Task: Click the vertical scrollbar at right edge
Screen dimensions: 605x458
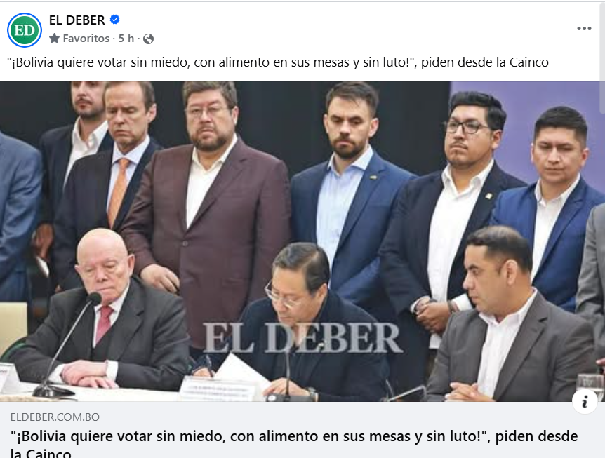Action: (602, 41)
